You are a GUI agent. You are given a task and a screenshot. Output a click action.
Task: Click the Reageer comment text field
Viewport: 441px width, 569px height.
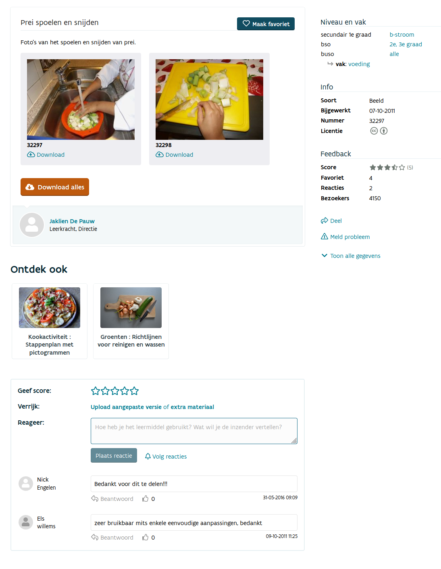(x=194, y=431)
